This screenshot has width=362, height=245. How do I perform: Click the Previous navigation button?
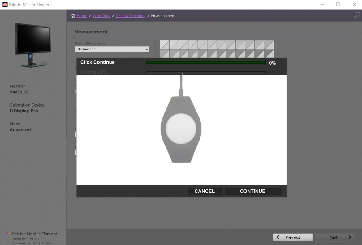point(293,237)
